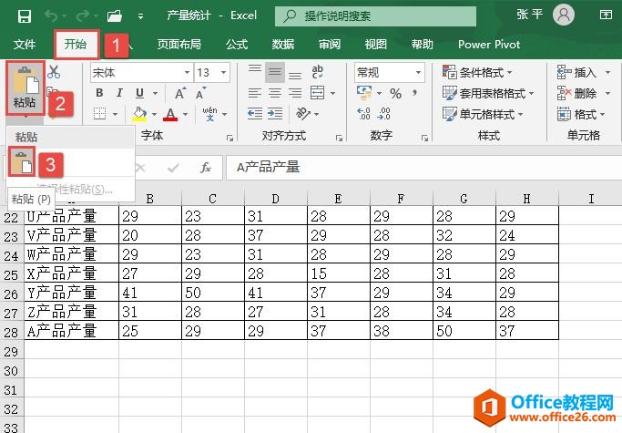Click the large 粘贴 (Paste) ribbon button
The image size is (622, 433).
[x=25, y=87]
